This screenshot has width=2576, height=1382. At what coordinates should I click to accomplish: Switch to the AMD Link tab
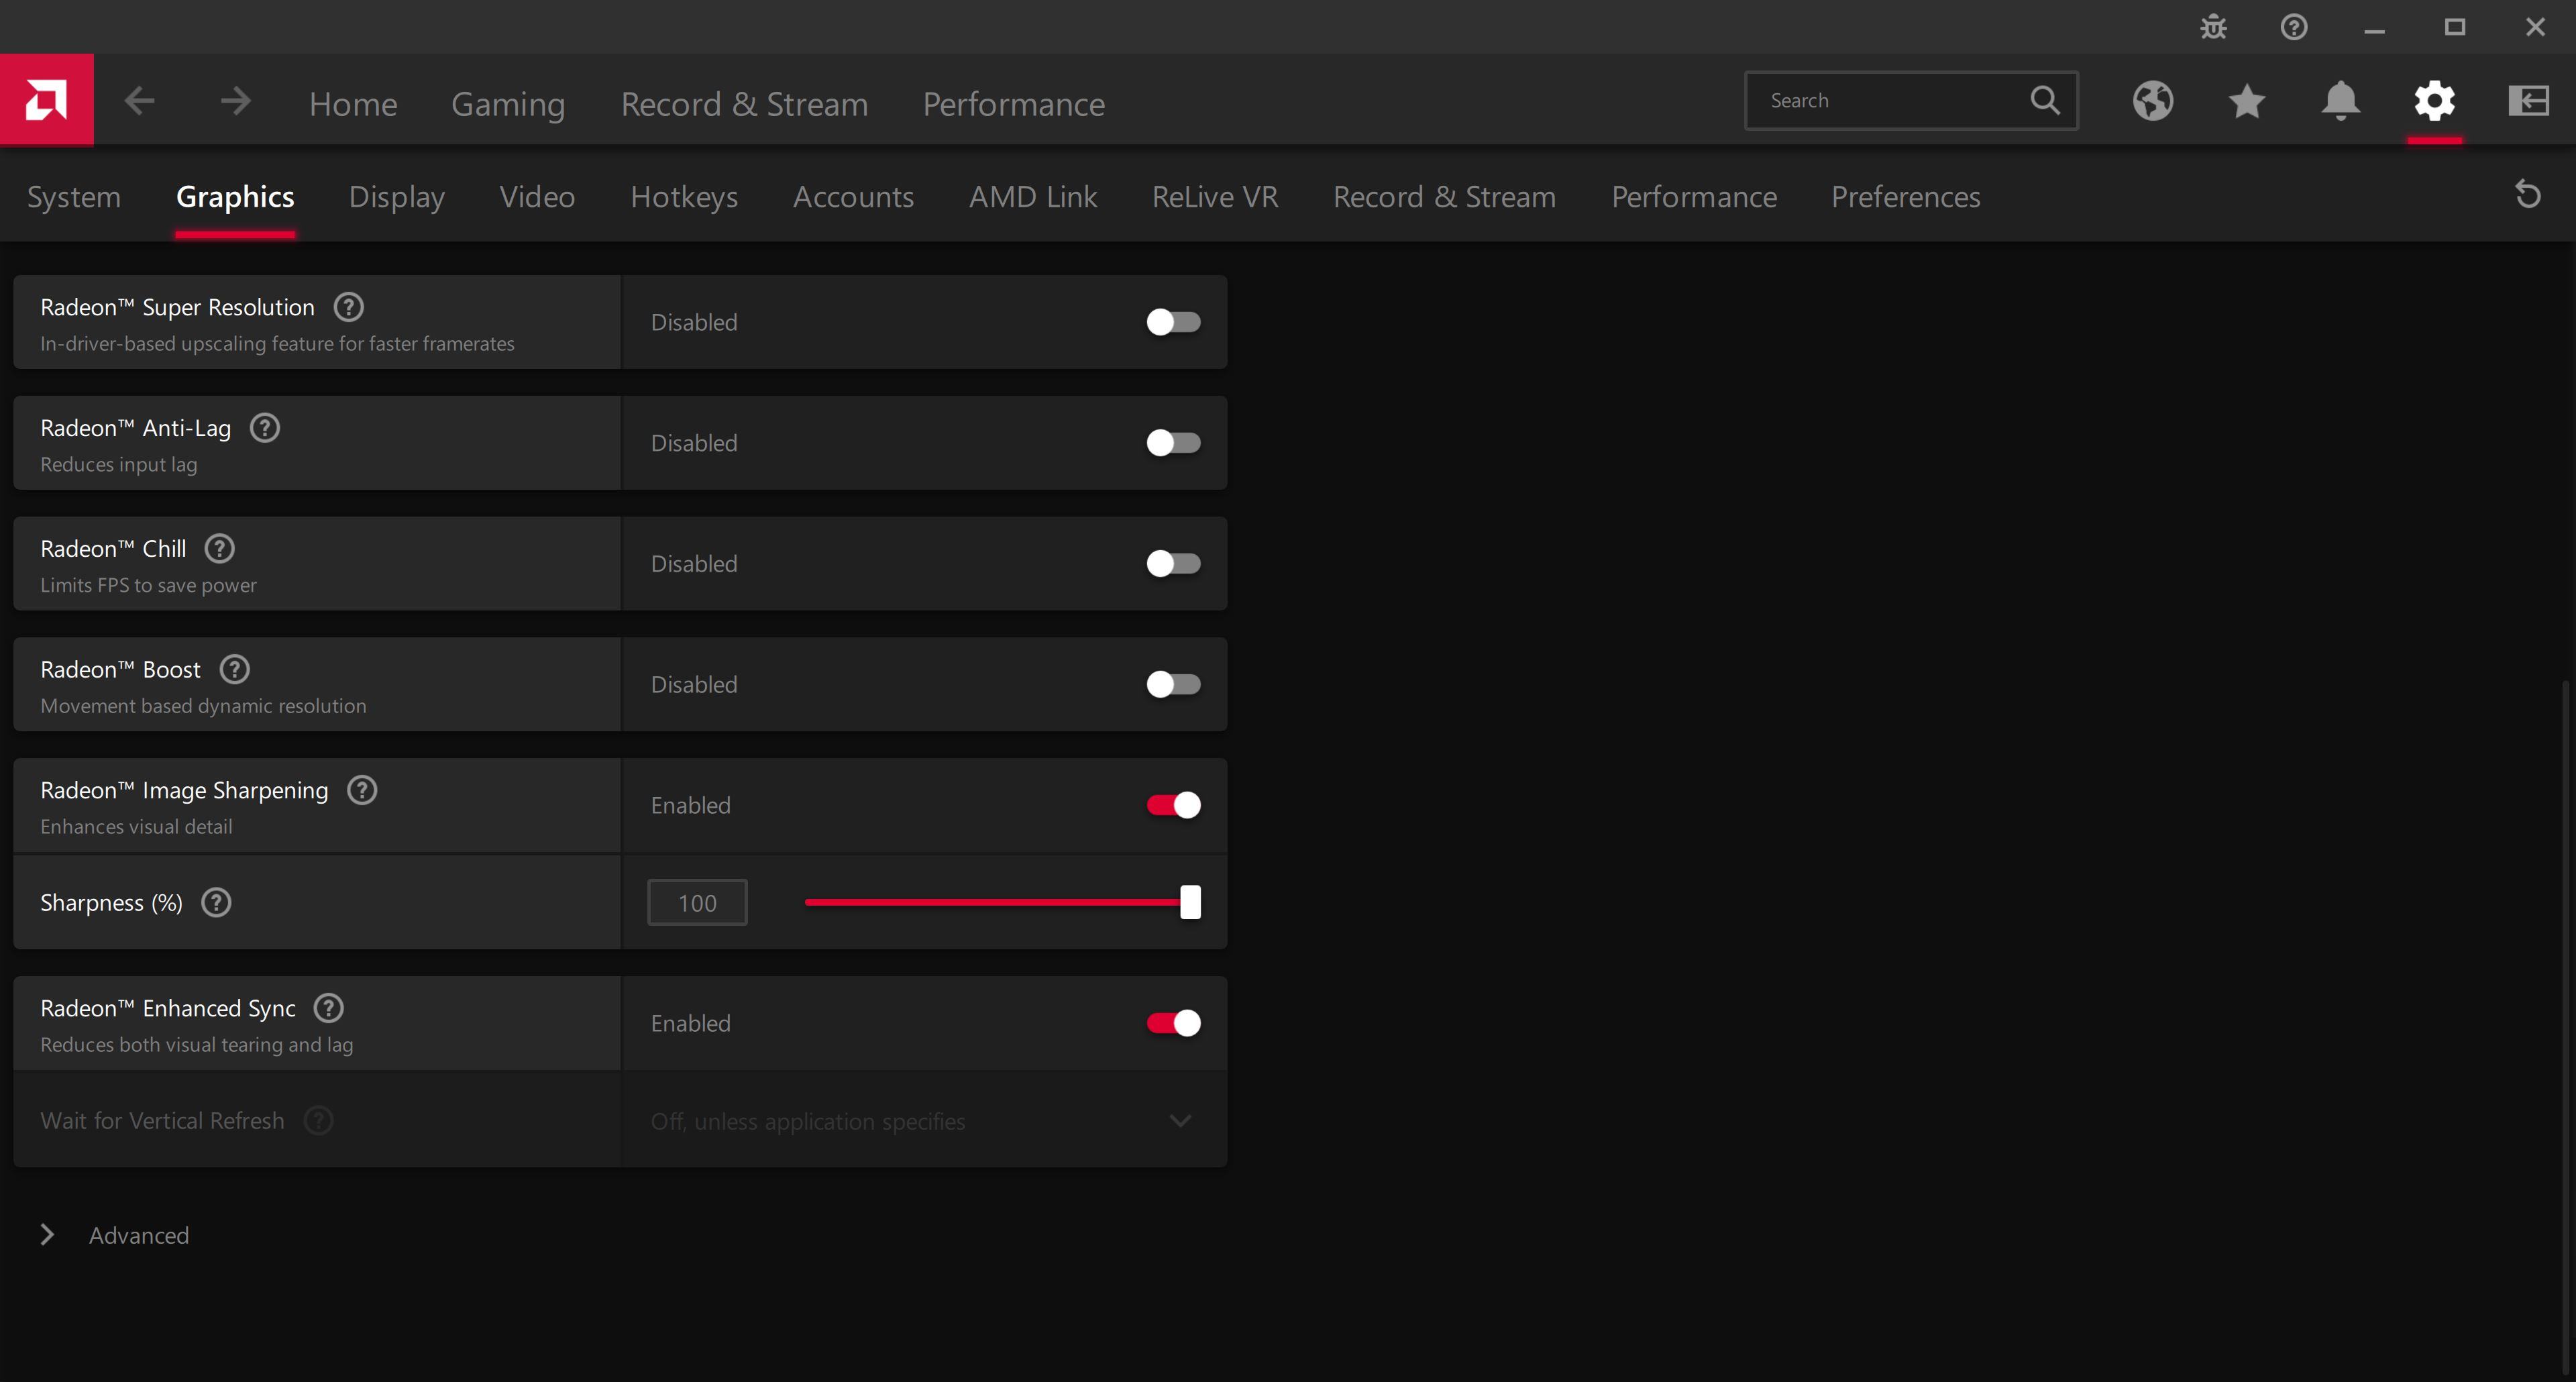click(x=1033, y=197)
